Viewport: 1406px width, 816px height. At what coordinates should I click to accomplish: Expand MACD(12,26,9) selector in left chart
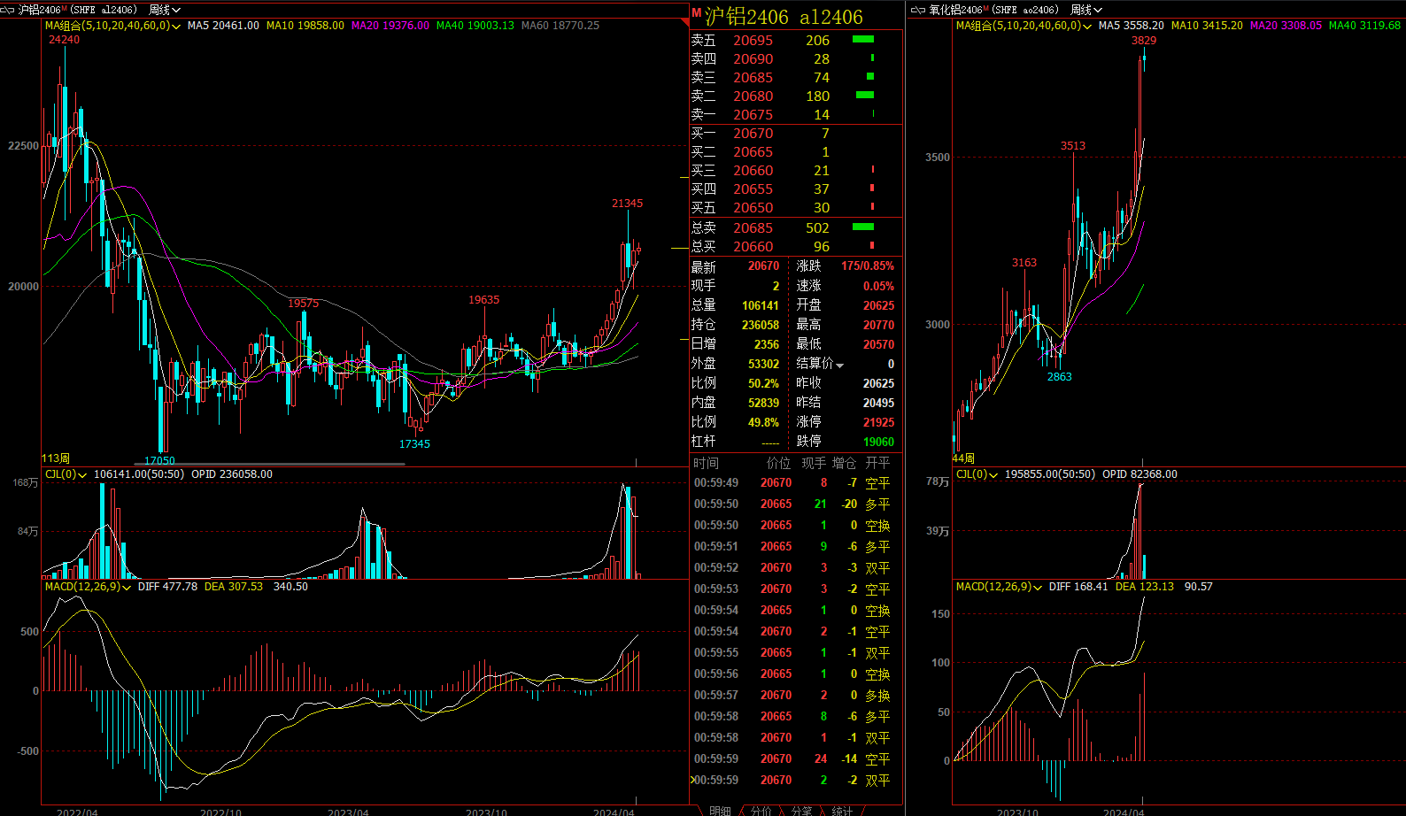pos(127,588)
